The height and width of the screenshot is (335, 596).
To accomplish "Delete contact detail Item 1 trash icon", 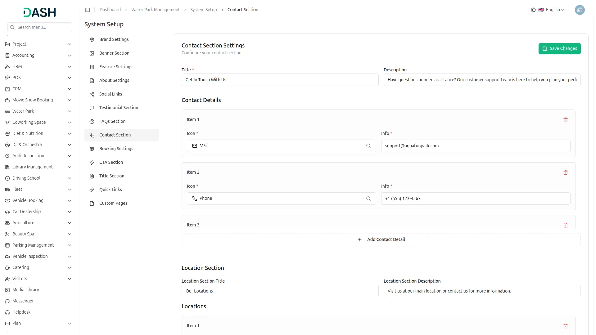I will coord(565,120).
